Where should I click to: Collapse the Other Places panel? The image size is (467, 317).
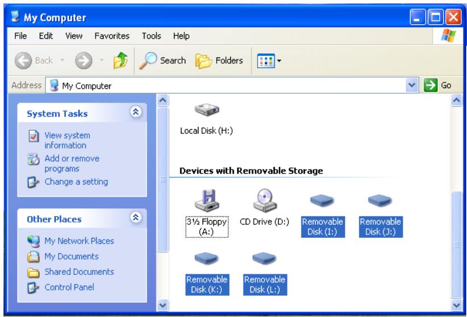pyautogui.click(x=136, y=217)
